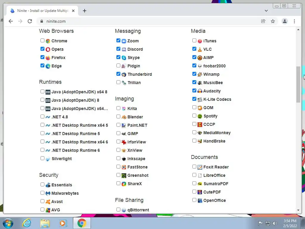The width and height of the screenshot is (305, 229).
Task: Click the Blender icon
Action: click(124, 117)
